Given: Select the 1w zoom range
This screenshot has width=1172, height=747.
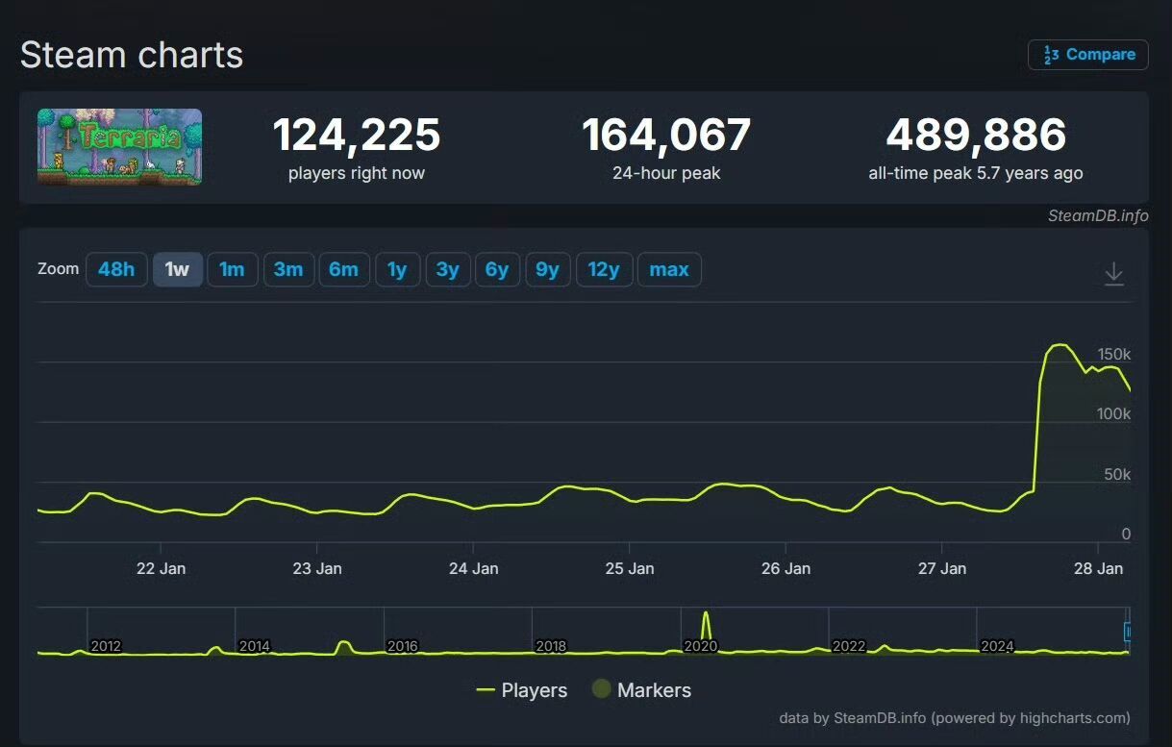Looking at the screenshot, I should point(178,269).
